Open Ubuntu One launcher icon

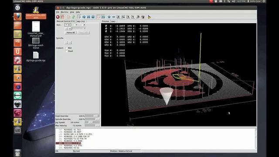pyautogui.click(x=17, y=51)
